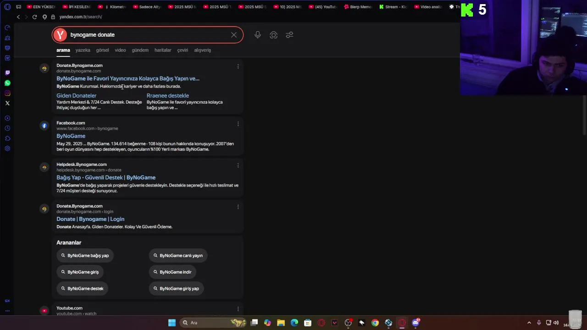Open more options for first Donate.Bynogame.com result

[x=238, y=66]
